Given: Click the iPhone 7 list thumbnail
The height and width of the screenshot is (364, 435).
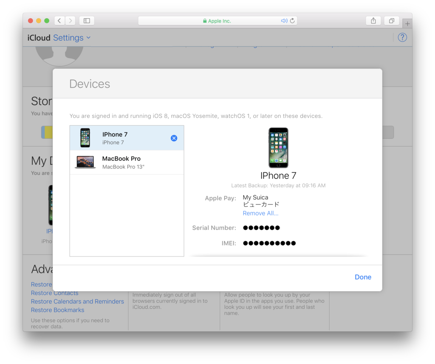Looking at the screenshot, I should (85, 138).
